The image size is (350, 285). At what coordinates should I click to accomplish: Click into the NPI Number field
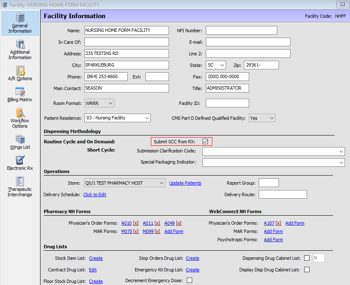[241, 31]
